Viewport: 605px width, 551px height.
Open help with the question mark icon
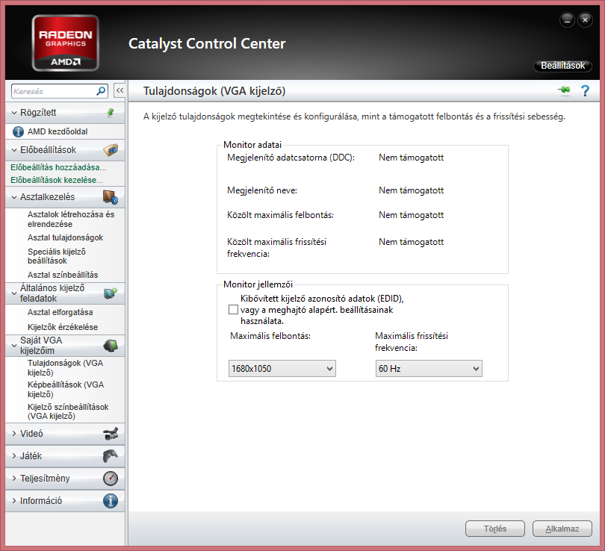pyautogui.click(x=585, y=91)
